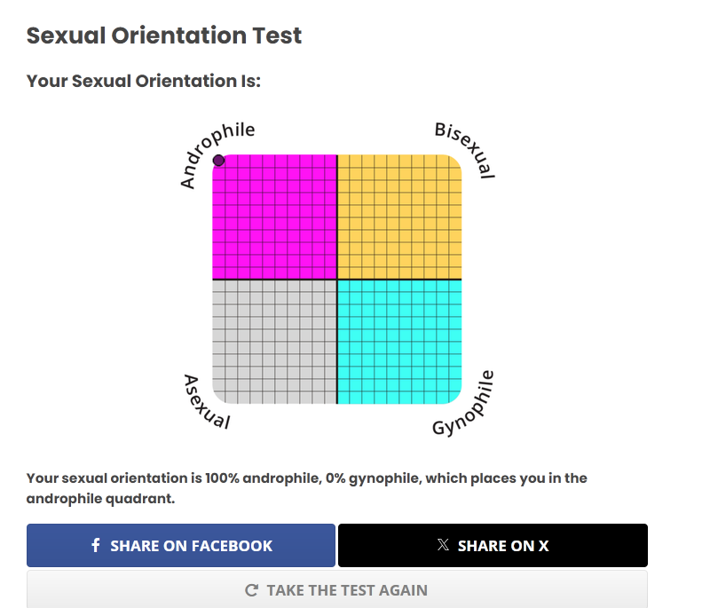The height and width of the screenshot is (608, 710).
Task: Click the center of the quadrant chart
Action: [x=337, y=280]
